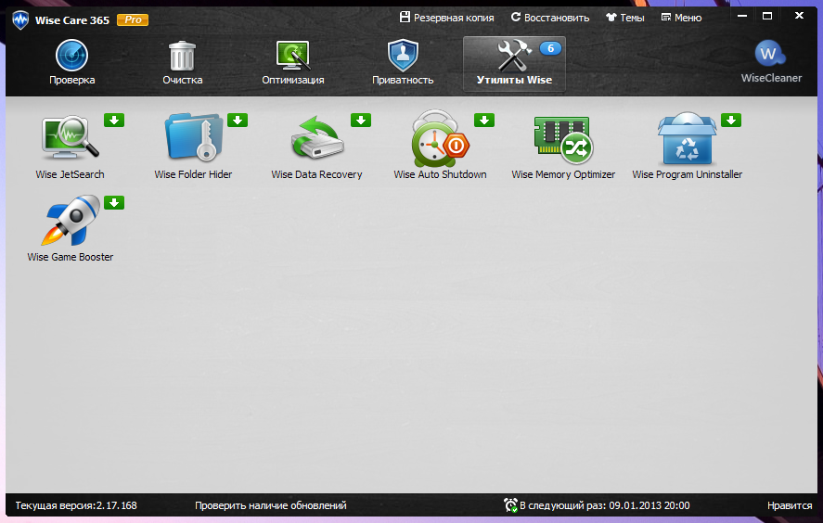Open the Проверка radar scan icon

click(x=71, y=56)
